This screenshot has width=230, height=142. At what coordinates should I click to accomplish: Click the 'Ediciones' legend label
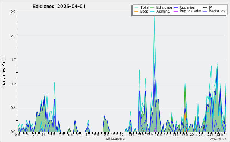click(x=164, y=7)
